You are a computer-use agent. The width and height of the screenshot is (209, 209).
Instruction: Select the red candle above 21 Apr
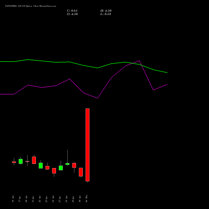pyautogui.click(x=34, y=160)
